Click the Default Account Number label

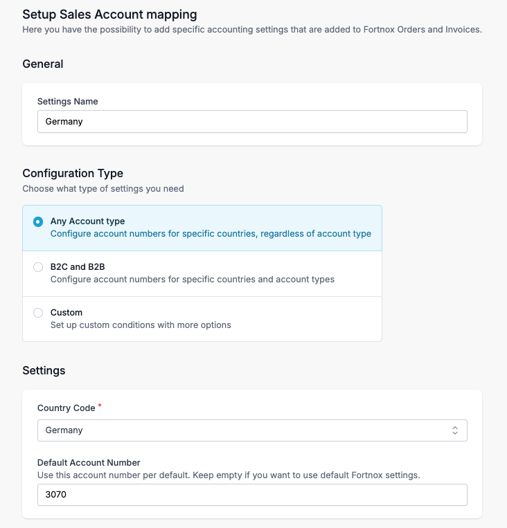coord(89,463)
